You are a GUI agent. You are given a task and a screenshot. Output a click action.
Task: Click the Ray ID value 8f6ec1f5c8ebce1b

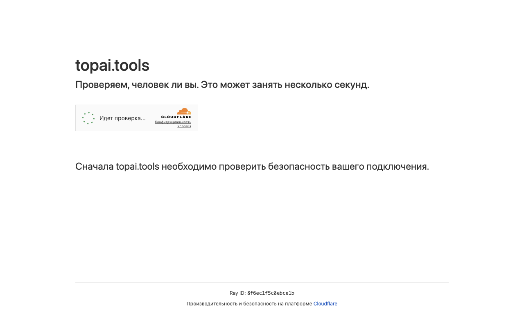271,293
